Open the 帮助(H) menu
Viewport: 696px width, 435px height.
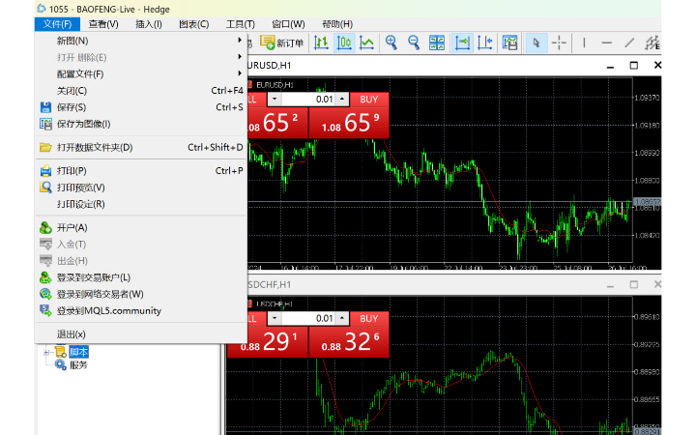(x=337, y=24)
